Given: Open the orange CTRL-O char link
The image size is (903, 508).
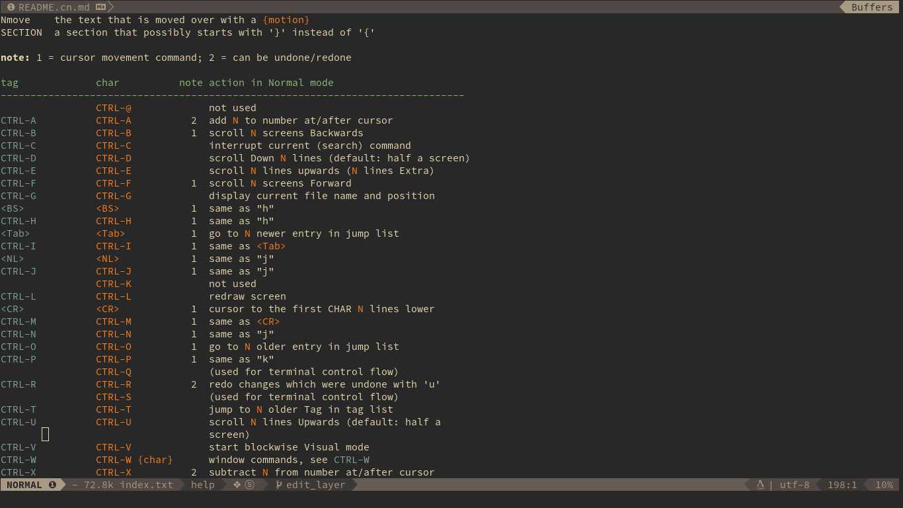Looking at the screenshot, I should (114, 347).
